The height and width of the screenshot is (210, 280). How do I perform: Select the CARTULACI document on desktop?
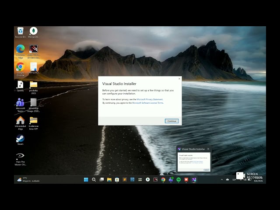[33, 68]
